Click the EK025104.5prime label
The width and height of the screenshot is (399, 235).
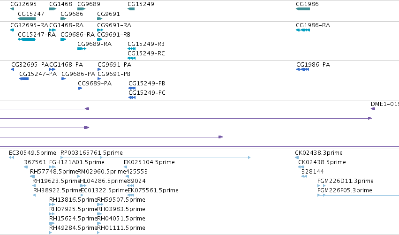pos(149,162)
